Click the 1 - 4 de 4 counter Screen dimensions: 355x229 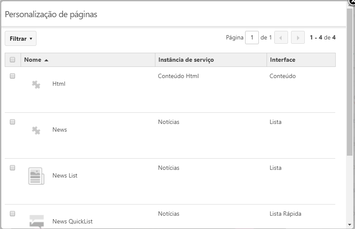(x=323, y=38)
